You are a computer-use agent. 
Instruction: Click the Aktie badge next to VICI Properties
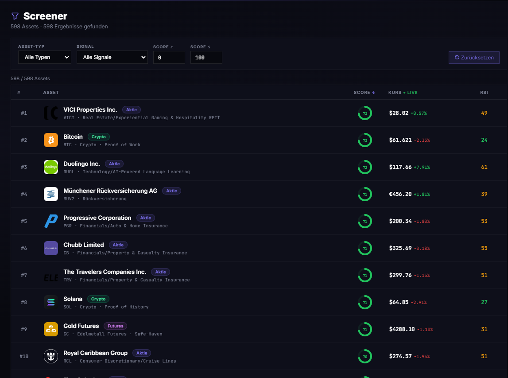132,109
